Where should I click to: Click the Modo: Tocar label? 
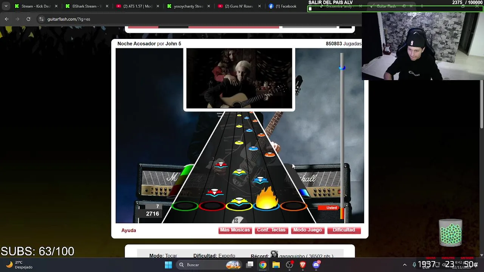(x=163, y=256)
